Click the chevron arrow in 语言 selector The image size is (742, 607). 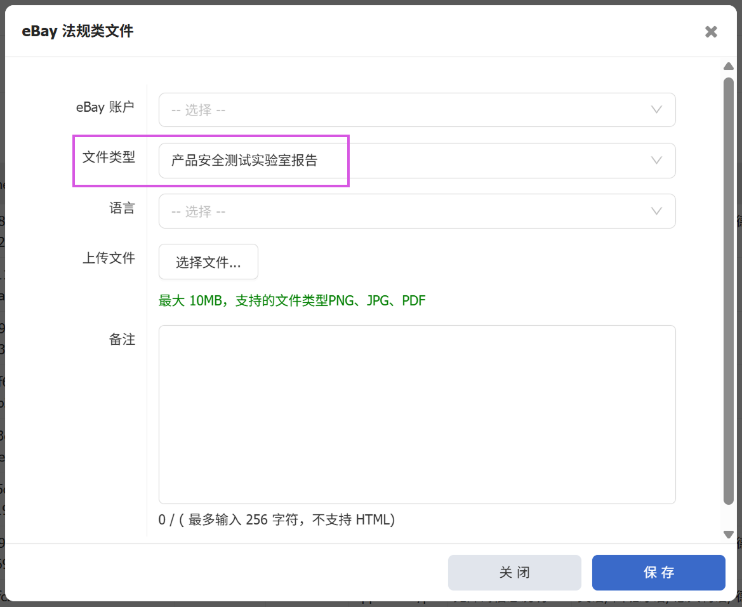[657, 211]
